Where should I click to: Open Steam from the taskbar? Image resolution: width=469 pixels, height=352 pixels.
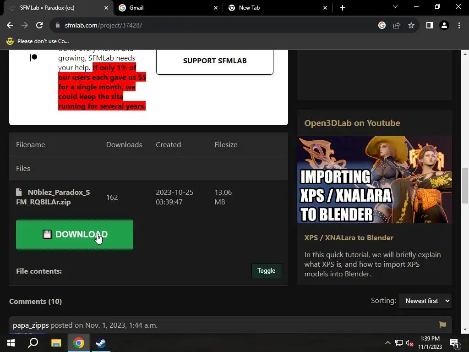101,343
